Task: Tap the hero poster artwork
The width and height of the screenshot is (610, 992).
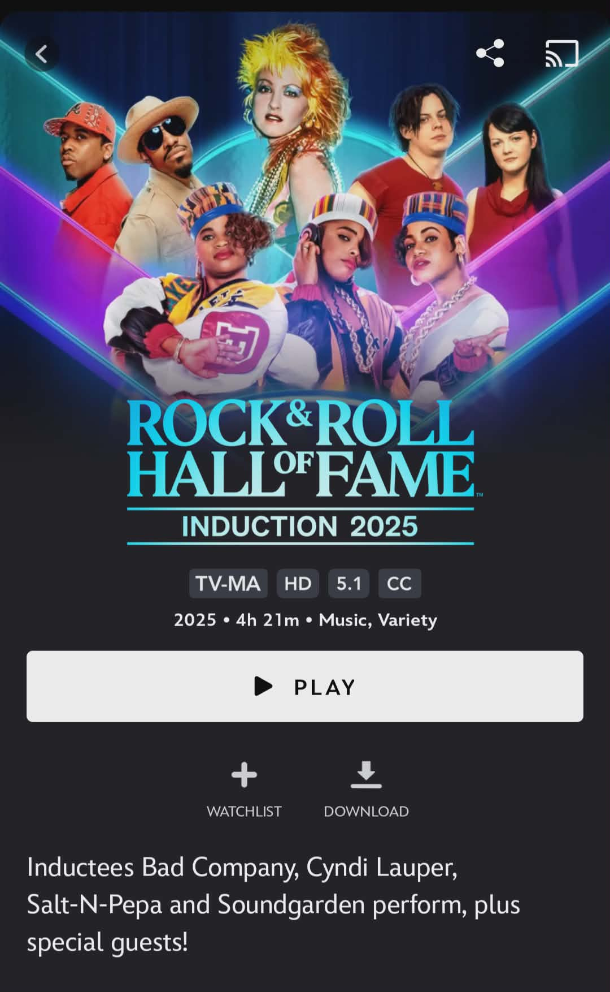Action: click(x=305, y=209)
